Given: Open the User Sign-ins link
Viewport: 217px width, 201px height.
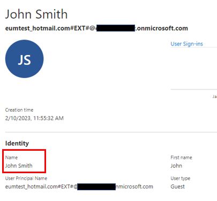Looking at the screenshot, I should 186,44.
